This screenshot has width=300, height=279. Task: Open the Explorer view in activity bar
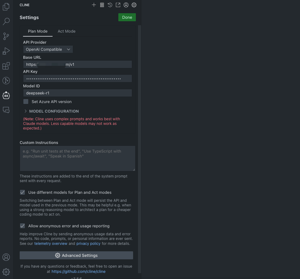[x=6, y=7]
